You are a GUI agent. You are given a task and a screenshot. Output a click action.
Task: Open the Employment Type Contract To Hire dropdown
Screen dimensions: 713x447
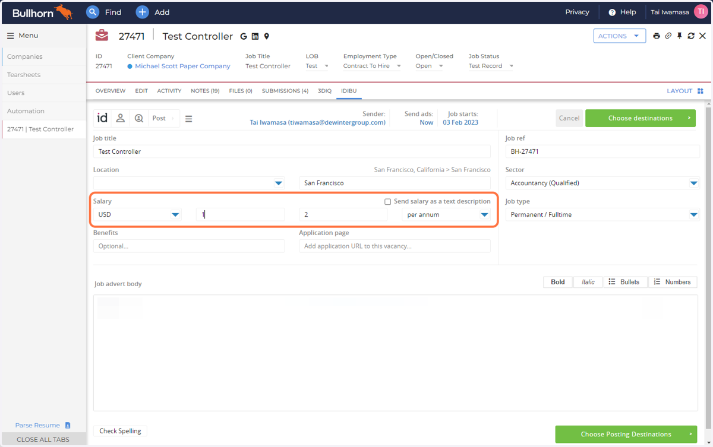pyautogui.click(x=372, y=66)
